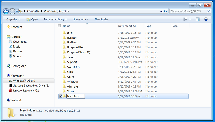Click the 9/10/2018 11:00 PM date cell
Image resolution: width=215 pixels, height=122 pixels.
click(x=130, y=91)
